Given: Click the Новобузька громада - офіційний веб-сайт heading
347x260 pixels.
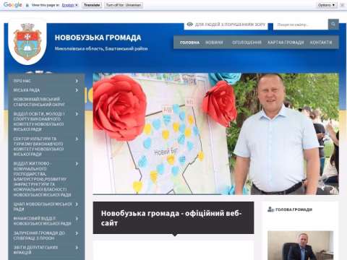Looking at the screenshot, I should coord(171,218).
